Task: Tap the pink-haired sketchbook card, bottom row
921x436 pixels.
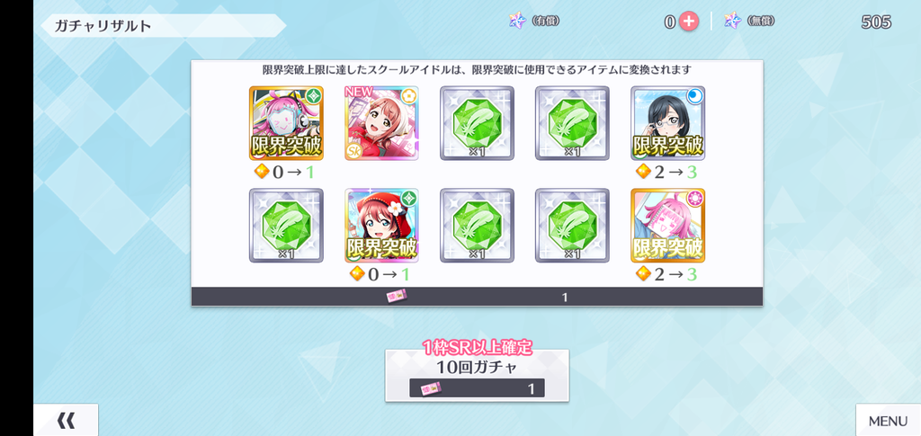Action: click(668, 226)
